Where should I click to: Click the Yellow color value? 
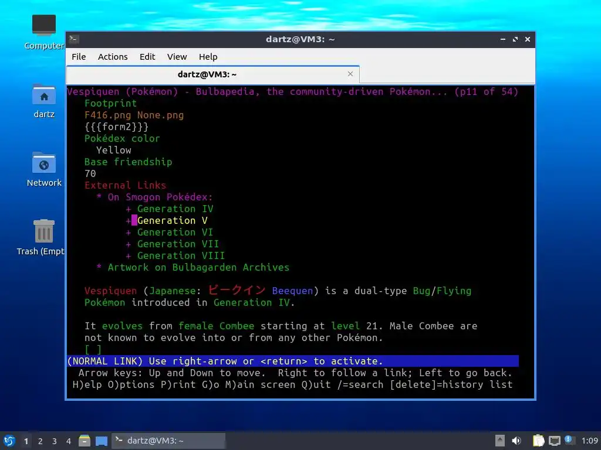[113, 151]
